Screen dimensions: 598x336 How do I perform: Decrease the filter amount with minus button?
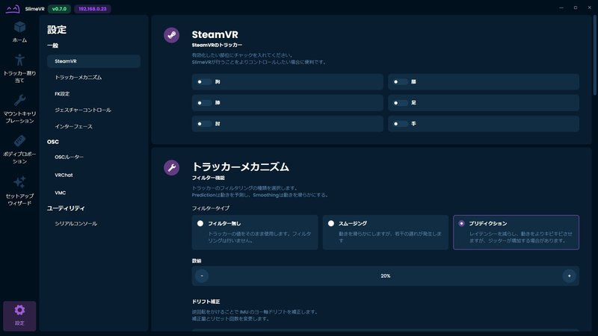pos(202,276)
